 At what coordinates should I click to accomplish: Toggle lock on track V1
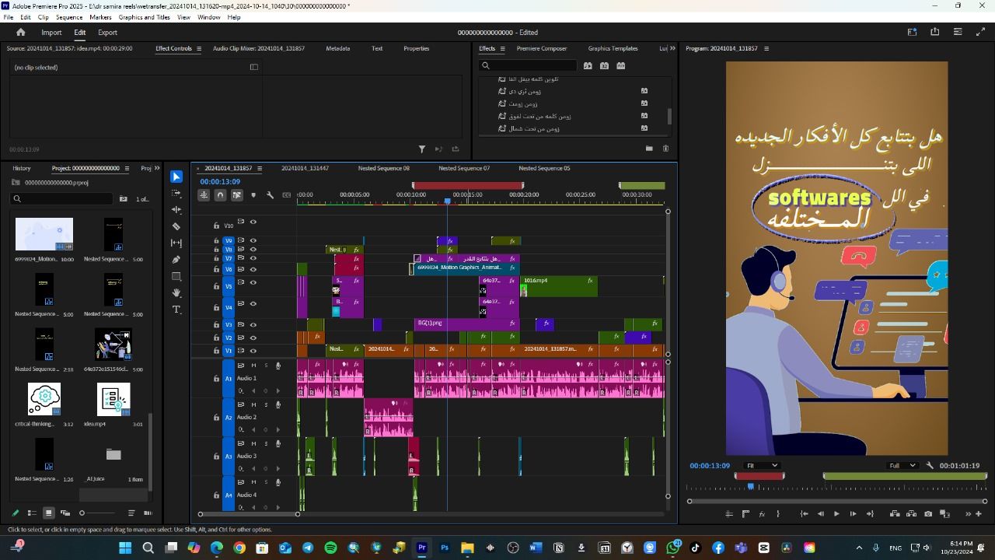pos(217,351)
